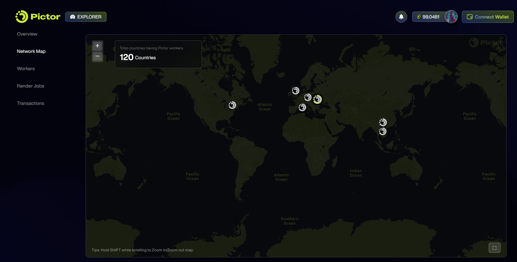
Task: Zoom out the map with minus
Action: tap(97, 56)
